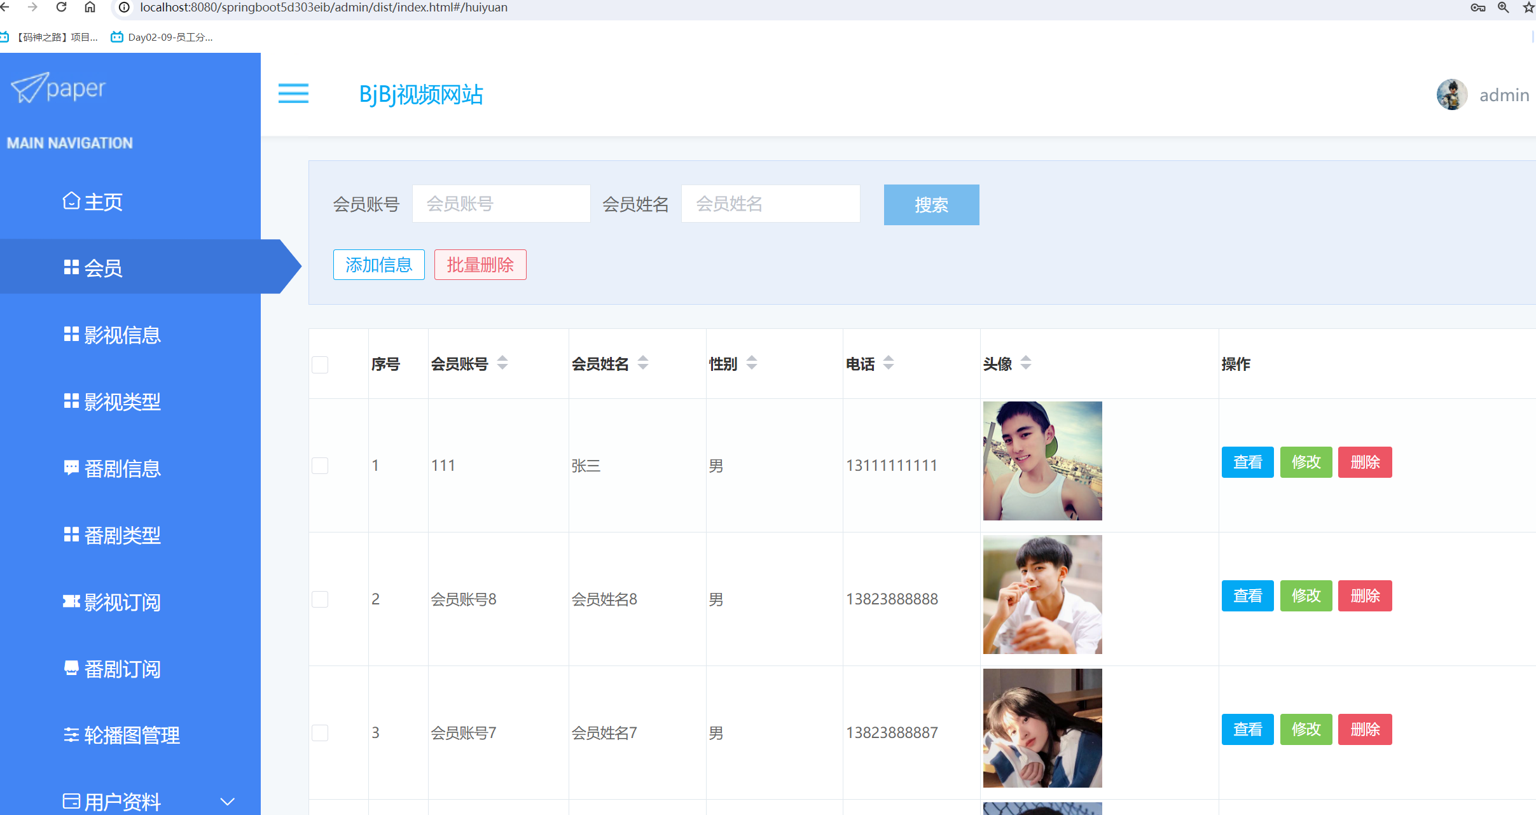Click the 搜索 button

pos(931,205)
